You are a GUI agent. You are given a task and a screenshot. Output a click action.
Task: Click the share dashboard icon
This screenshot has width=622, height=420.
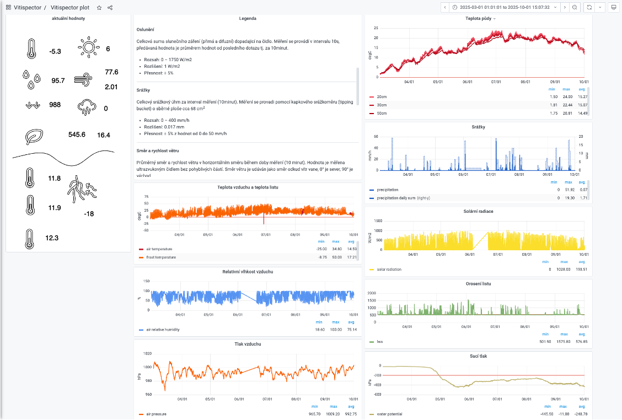click(x=110, y=8)
